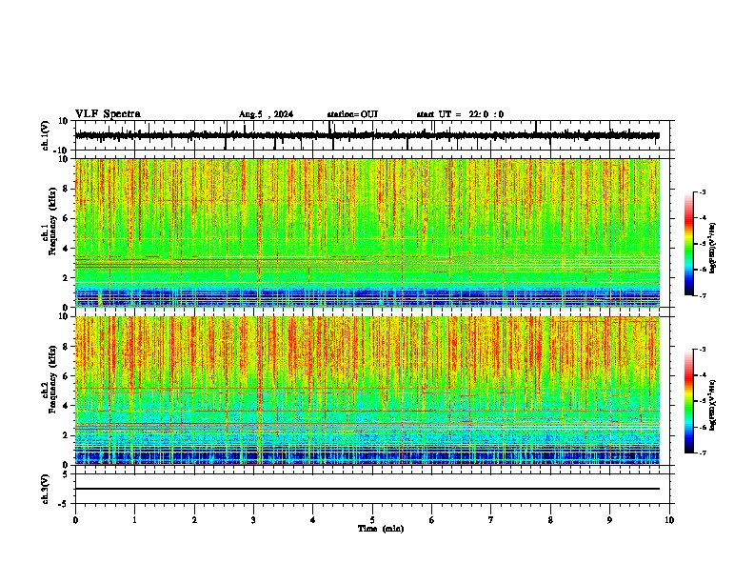This screenshot has height=583, width=754.
Task: Click the time axis tick label "6"
Action: (x=431, y=520)
